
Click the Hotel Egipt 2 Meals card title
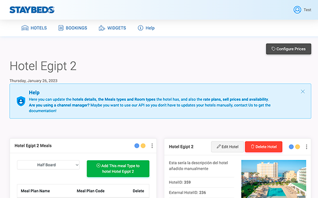pos(33,145)
